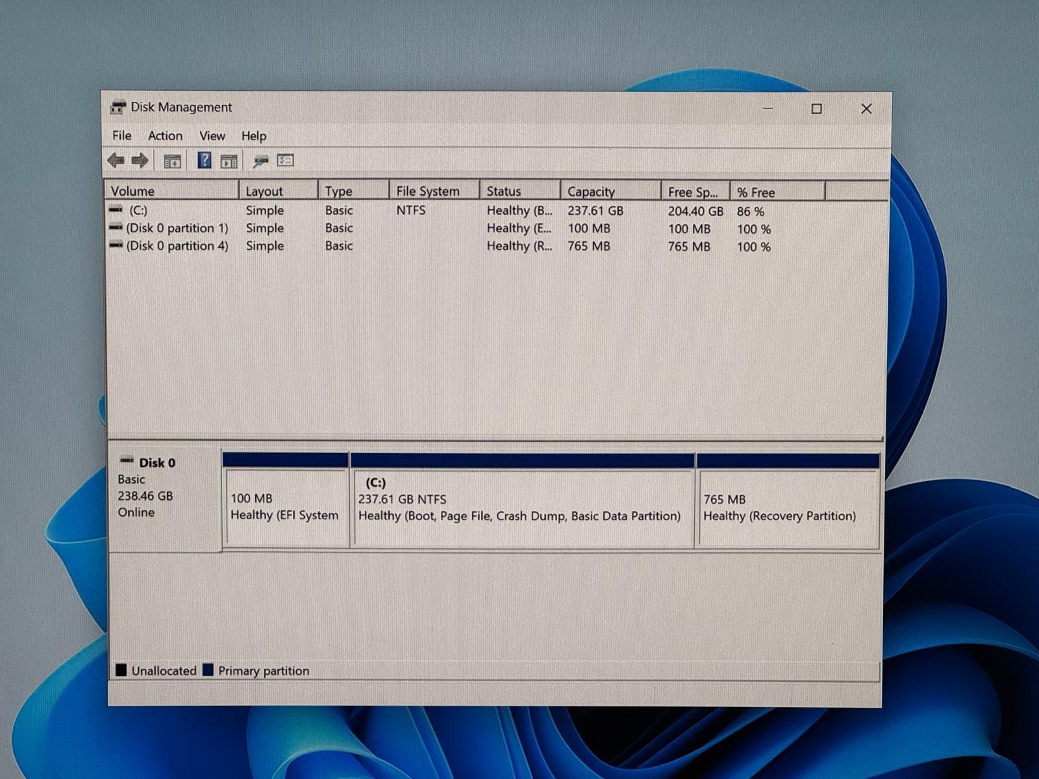
Task: Click the Back arrow toolbar icon
Action: click(116, 160)
